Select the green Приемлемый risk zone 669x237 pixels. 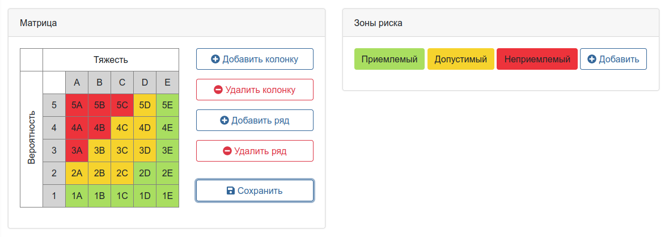pos(389,59)
